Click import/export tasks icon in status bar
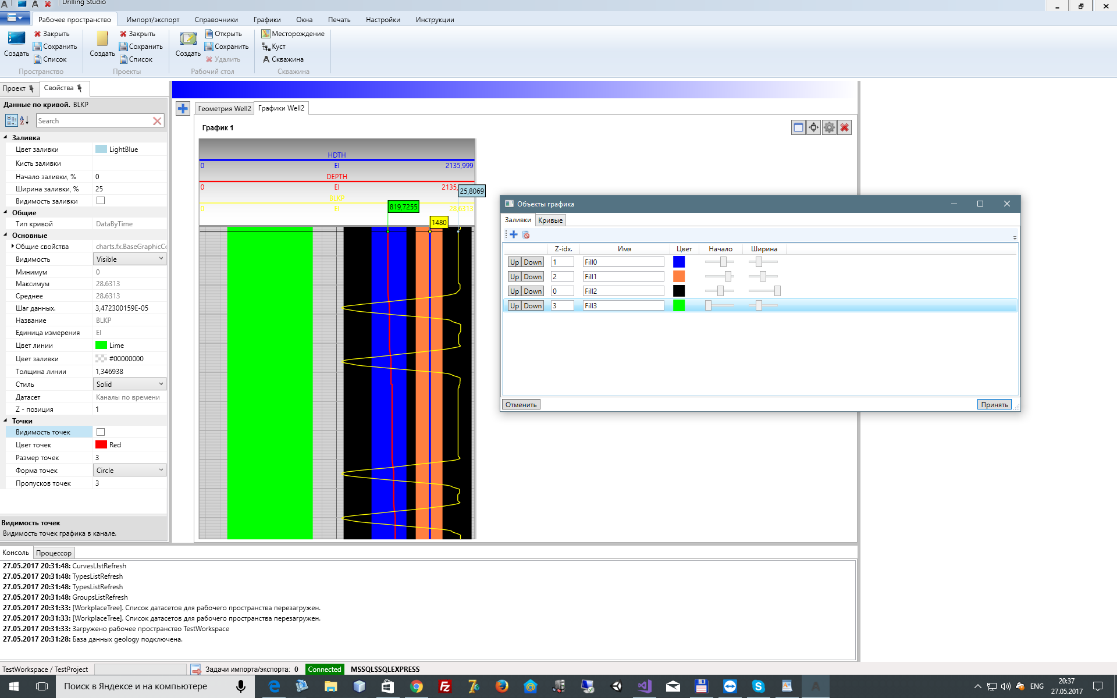Screen dimensions: 1117x698 point(195,669)
